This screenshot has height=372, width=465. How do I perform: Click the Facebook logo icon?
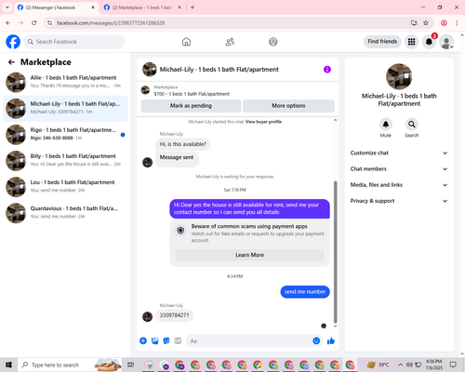point(13,42)
